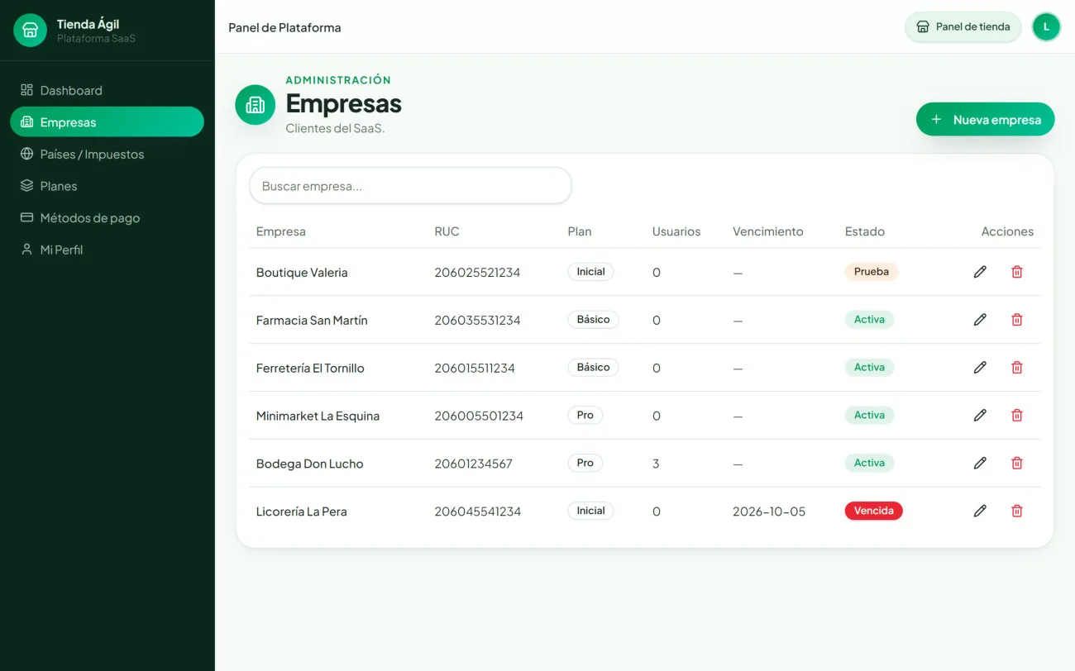Screen dimensions: 1075x671
Task: Click the RUC number 206025521234
Action: [x=478, y=273]
